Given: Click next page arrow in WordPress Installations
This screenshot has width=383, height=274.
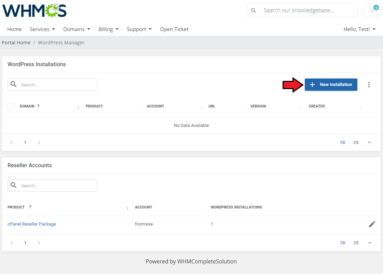Looking at the screenshot, I should coord(39,143).
